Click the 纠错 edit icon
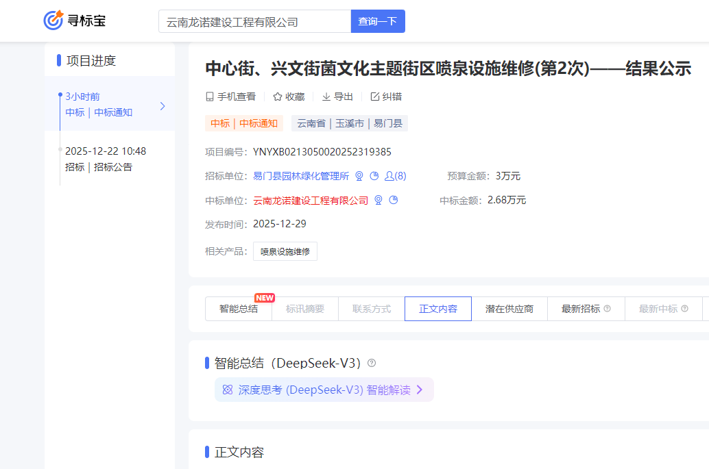Screen dimensions: 709x469 pos(375,97)
